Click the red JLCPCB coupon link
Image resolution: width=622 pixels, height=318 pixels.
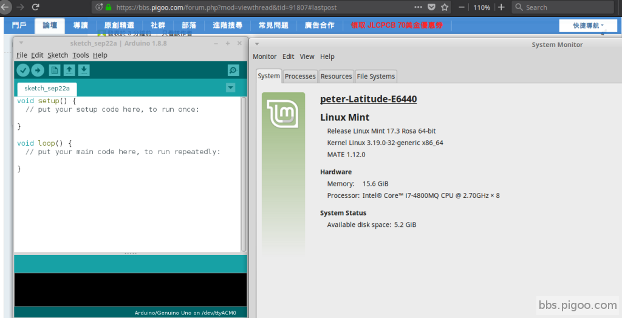[x=397, y=25]
